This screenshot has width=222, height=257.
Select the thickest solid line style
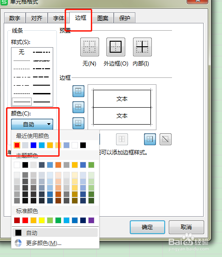click(x=42, y=93)
